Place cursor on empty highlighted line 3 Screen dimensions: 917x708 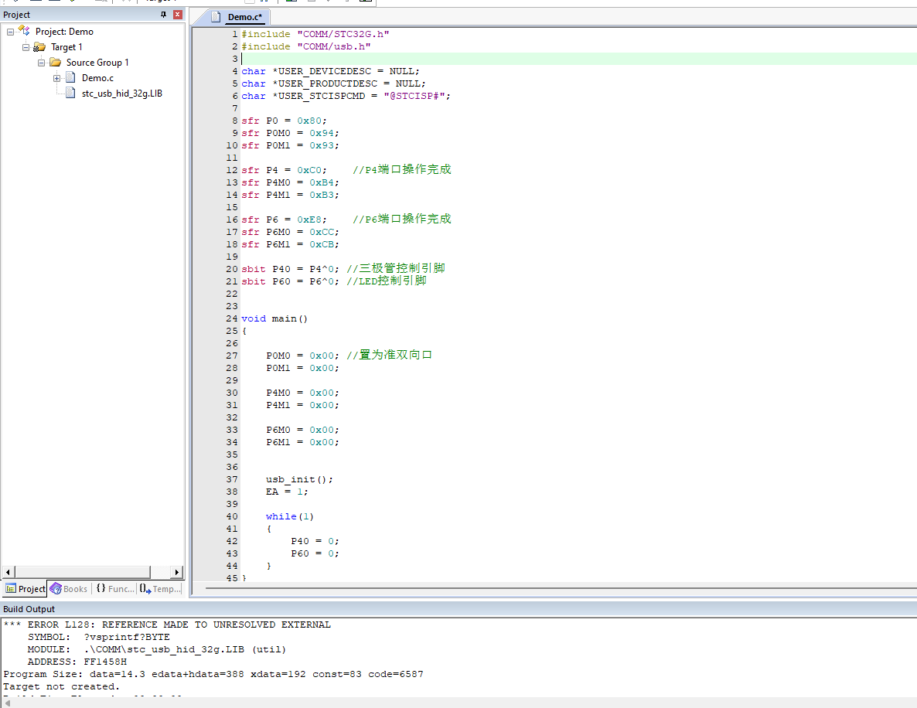coord(579,59)
